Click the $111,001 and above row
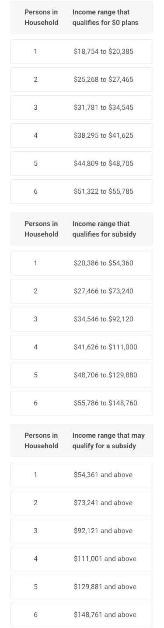The image size is (164, 628). point(82,559)
